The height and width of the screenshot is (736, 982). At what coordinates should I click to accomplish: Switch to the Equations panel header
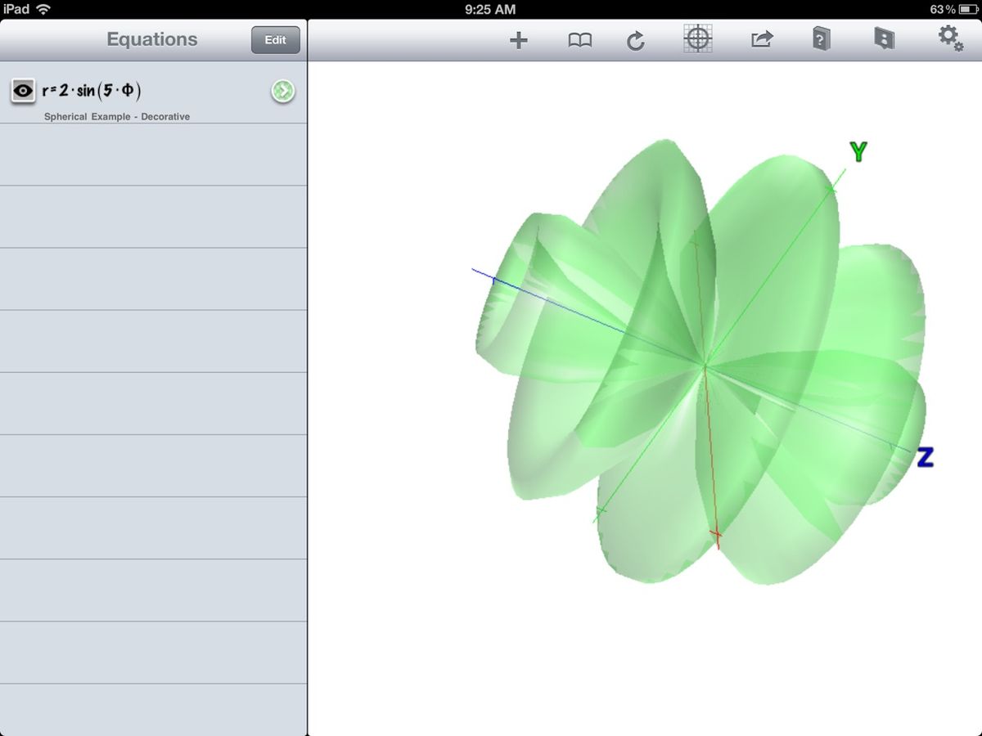(x=151, y=38)
